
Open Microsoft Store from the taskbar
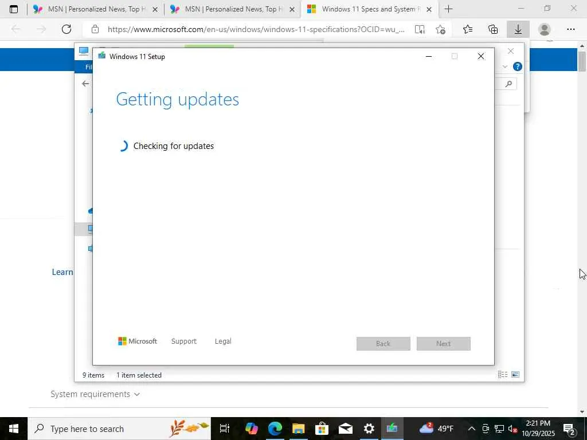coord(322,429)
